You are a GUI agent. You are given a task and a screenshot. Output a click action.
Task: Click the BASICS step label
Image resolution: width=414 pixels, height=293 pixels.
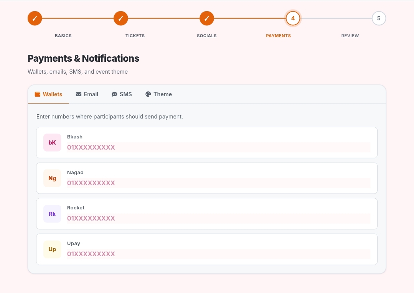pyautogui.click(x=63, y=36)
